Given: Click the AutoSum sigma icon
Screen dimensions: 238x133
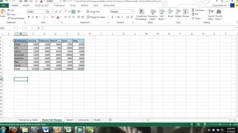Looking at the screenshot, I should click(193, 10).
